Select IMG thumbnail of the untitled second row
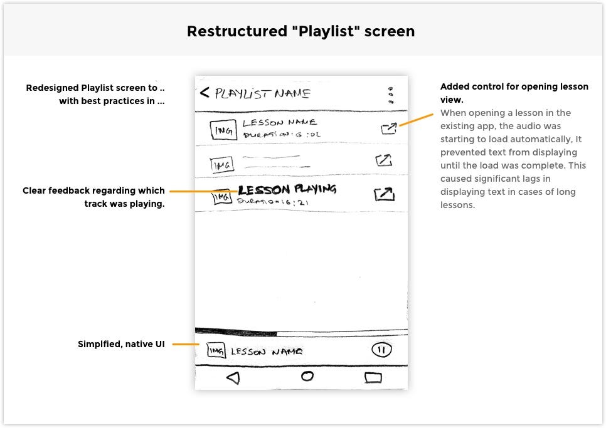Image resolution: width=606 pixels, height=428 pixels. 222,165
